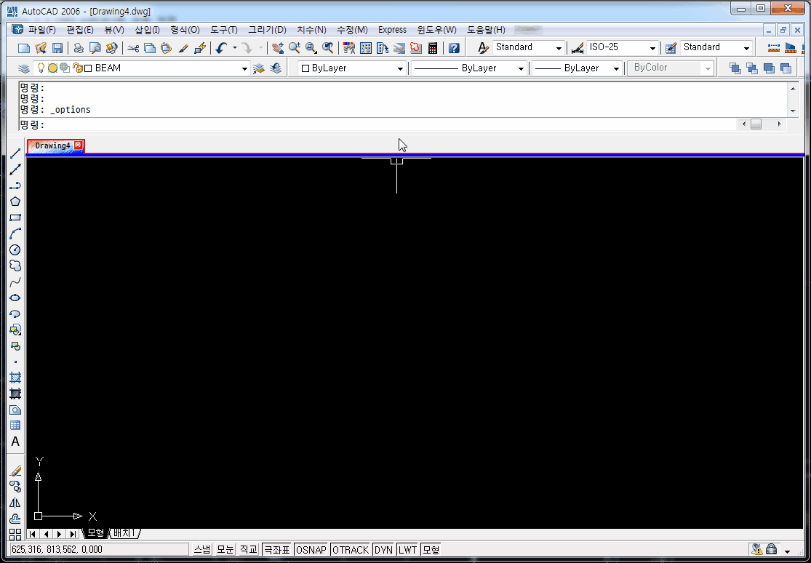Viewport: 811px width, 563px height.
Task: Open the status bar tray menu arrow
Action: tap(788, 551)
